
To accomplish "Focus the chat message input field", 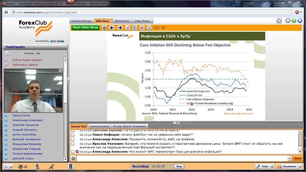I will pyautogui.click(x=182, y=158).
